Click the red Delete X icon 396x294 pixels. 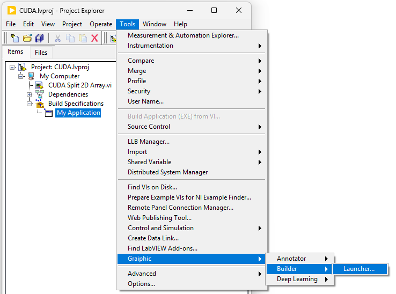click(x=94, y=38)
